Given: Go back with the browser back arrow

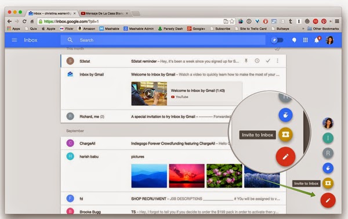Looking at the screenshot, I should tap(9, 21).
